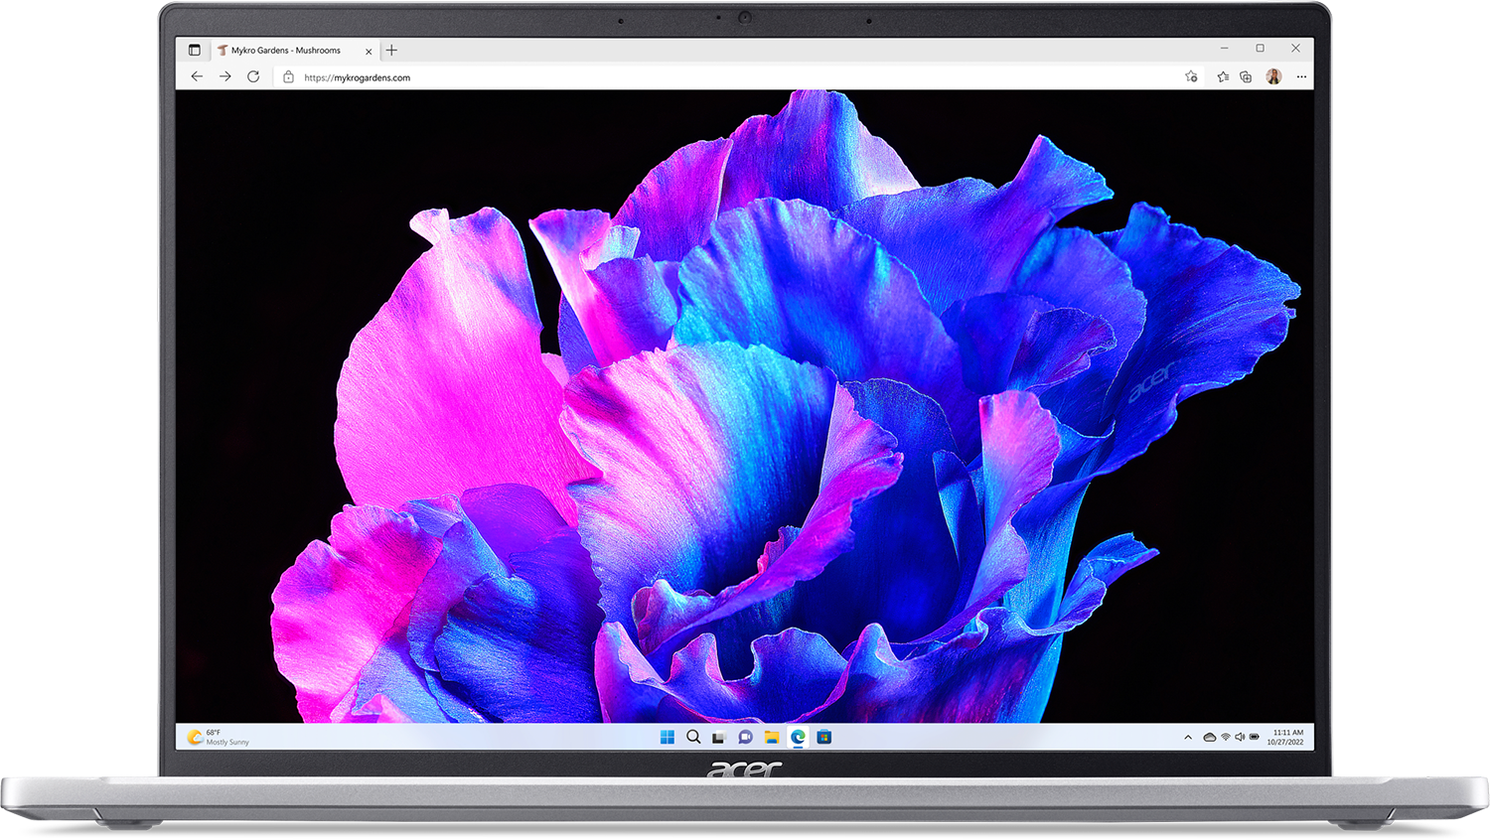Select the Mykro Gardens - Mushrooms tab

[x=285, y=50]
